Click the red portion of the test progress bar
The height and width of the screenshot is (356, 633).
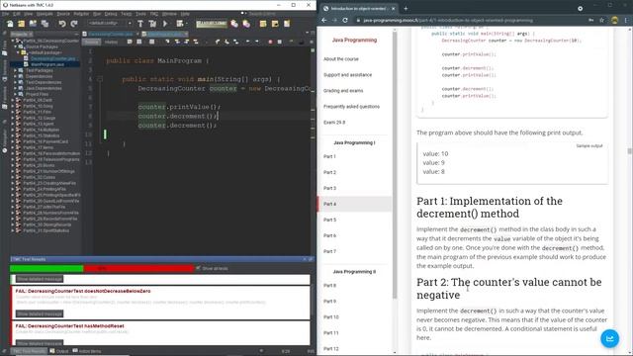point(138,268)
